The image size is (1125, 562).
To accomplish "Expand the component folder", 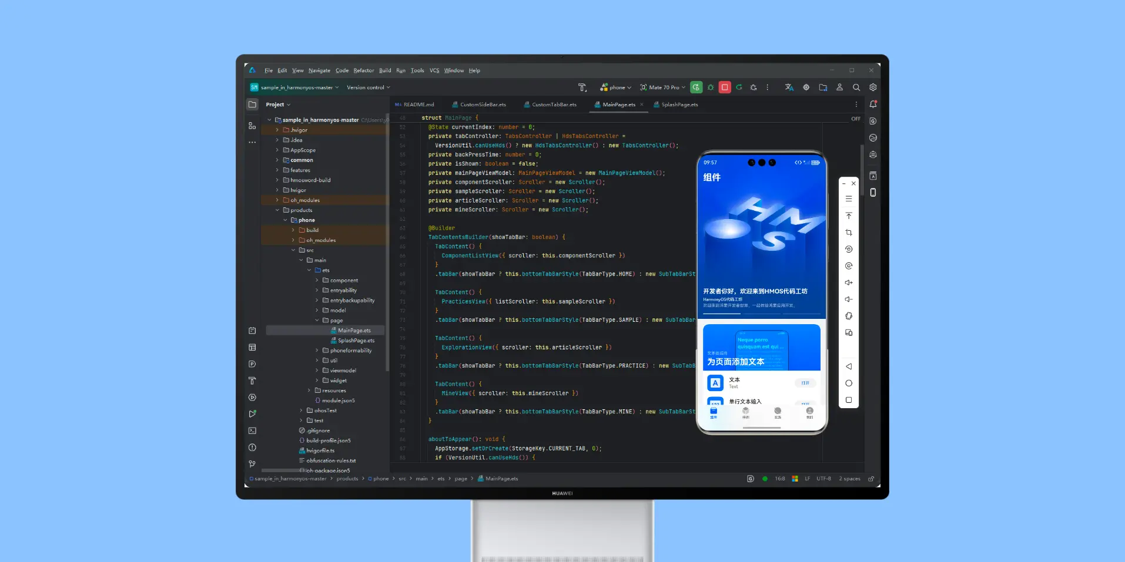I will (x=317, y=281).
